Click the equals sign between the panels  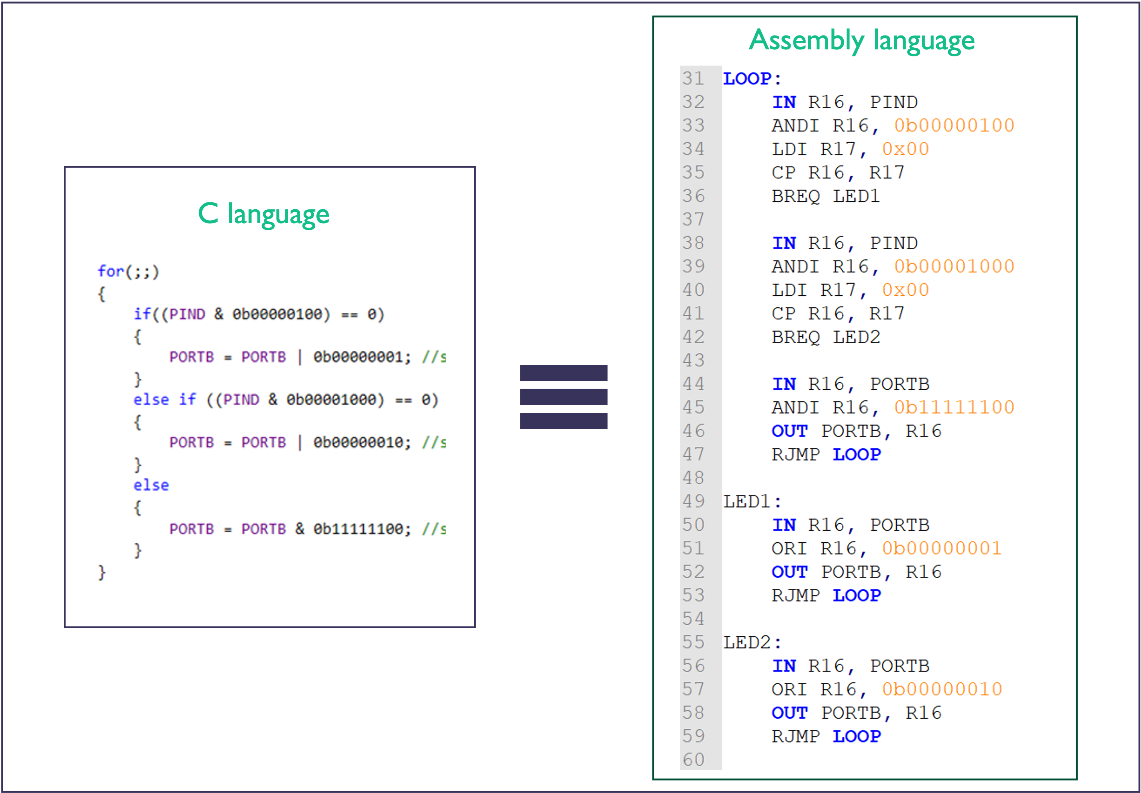(563, 397)
